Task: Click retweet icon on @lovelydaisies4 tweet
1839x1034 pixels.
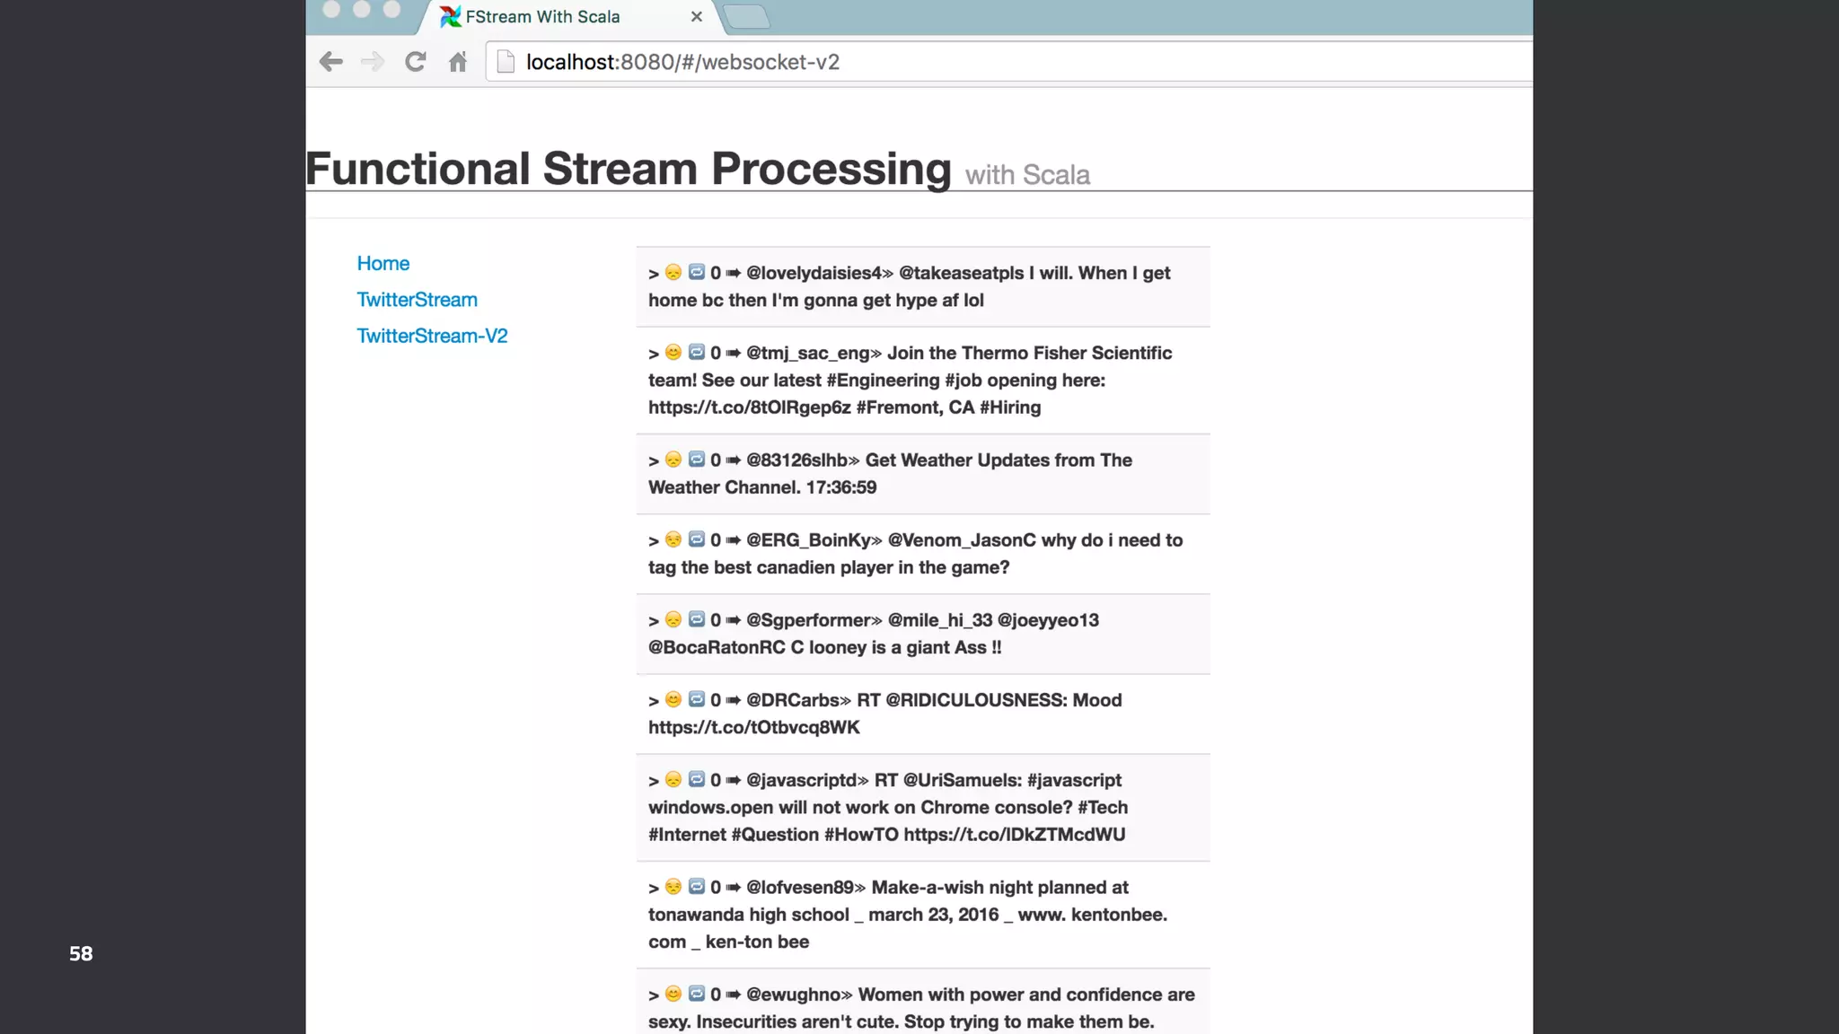Action: coord(696,272)
